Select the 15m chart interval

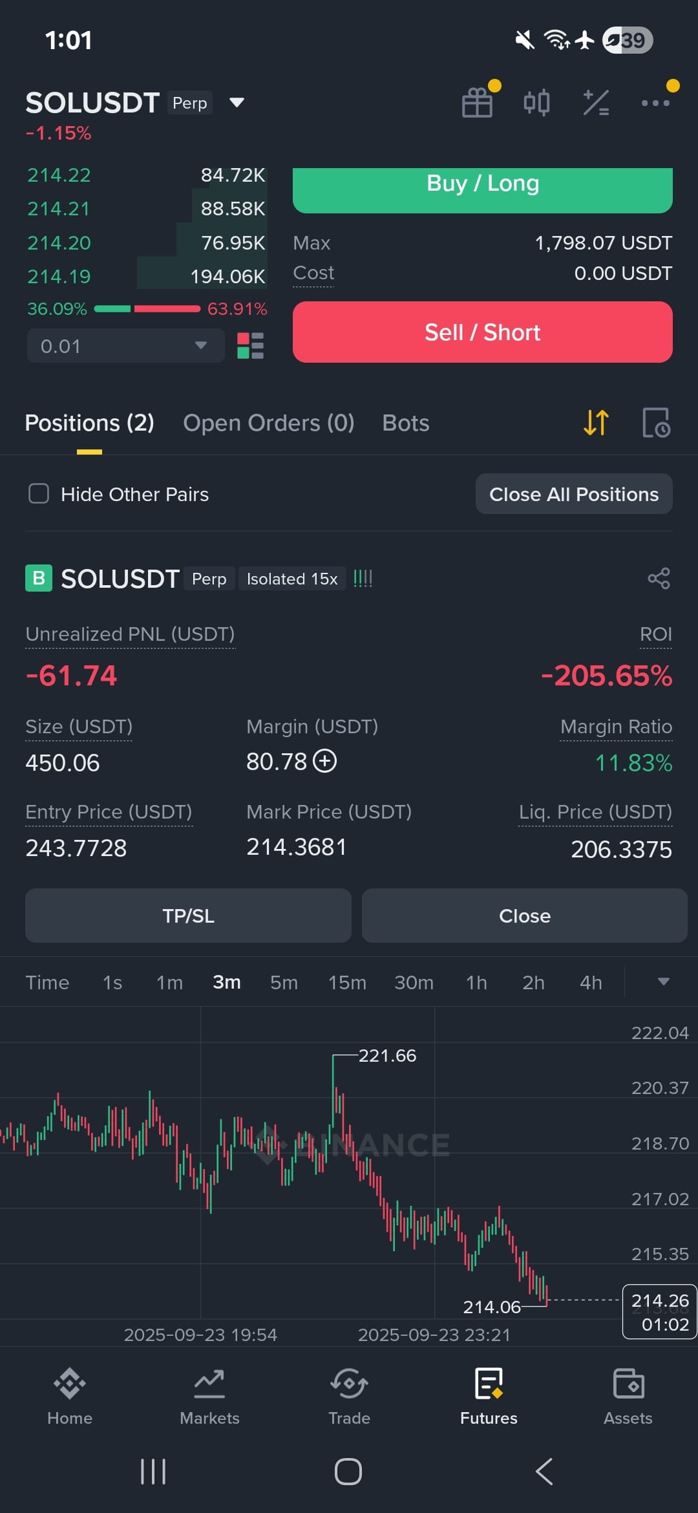[347, 983]
